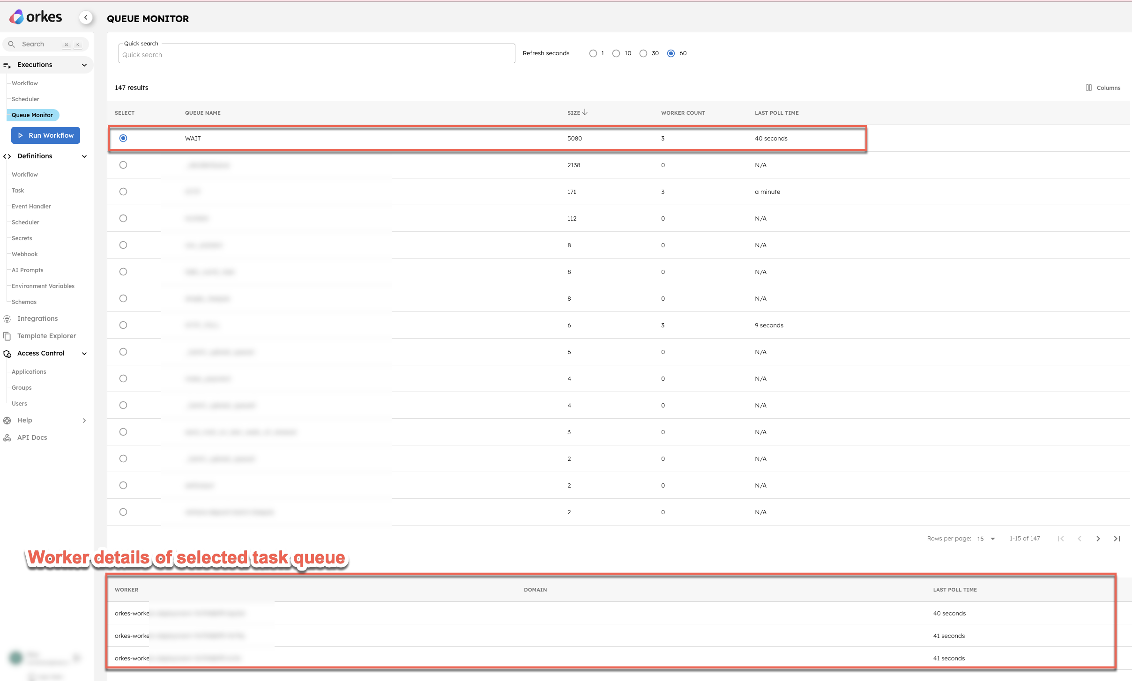Set refresh seconds to 1
Image resolution: width=1132 pixels, height=681 pixels.
pos(593,53)
